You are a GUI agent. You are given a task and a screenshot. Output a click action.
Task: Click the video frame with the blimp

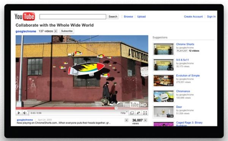click(82, 71)
